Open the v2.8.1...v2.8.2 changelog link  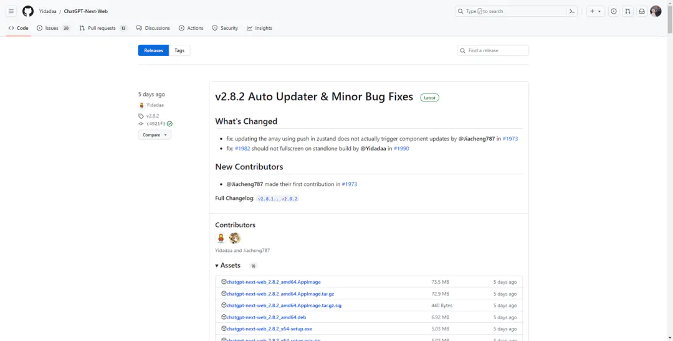(278, 199)
